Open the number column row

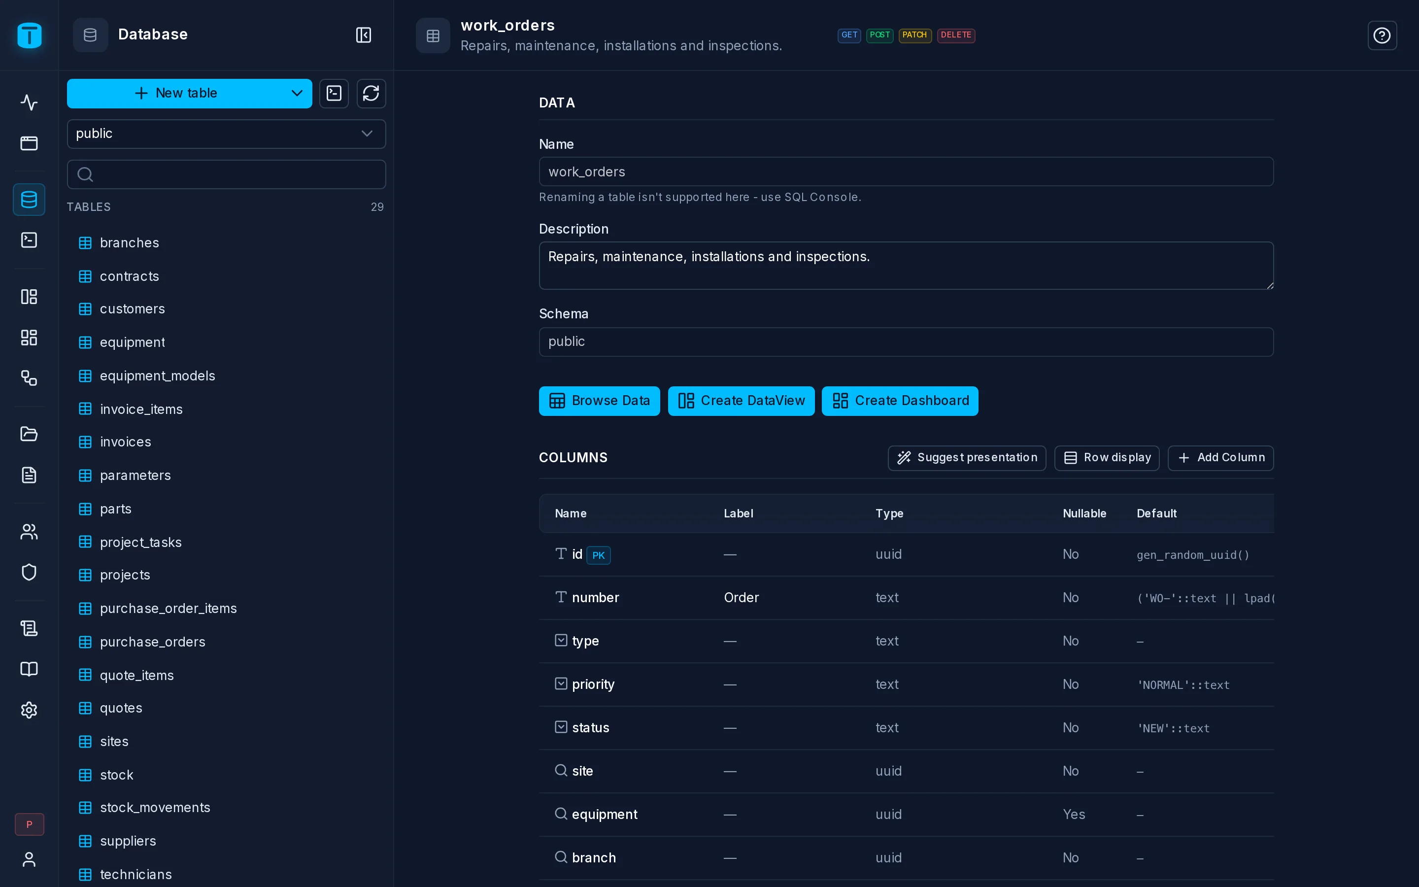click(906, 598)
